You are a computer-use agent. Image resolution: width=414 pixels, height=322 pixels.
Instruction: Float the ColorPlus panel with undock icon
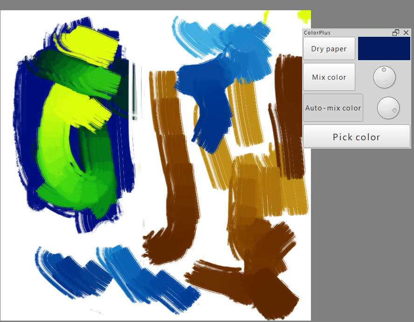coord(395,33)
